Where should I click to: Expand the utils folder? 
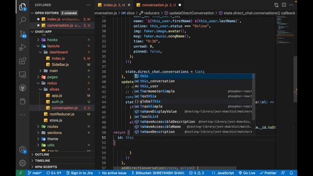click(x=51, y=145)
